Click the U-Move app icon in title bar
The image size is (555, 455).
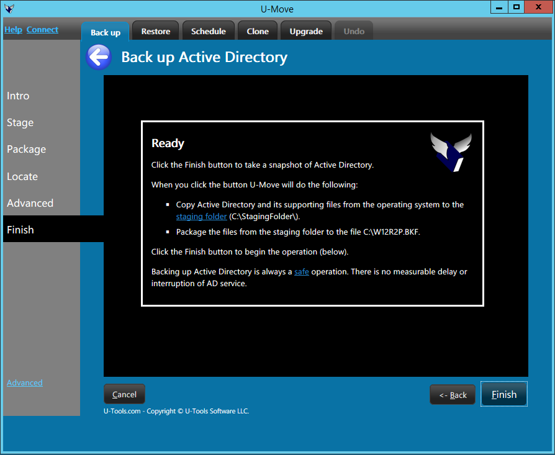pyautogui.click(x=9, y=9)
